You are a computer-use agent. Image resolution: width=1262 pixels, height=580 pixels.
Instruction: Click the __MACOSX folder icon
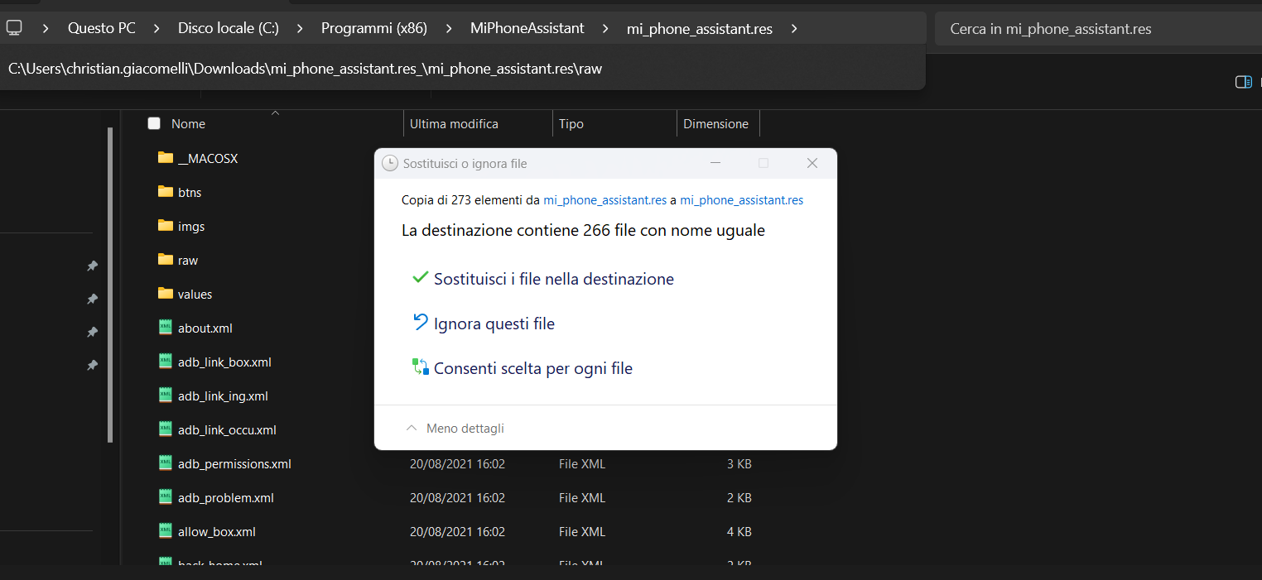pyautogui.click(x=166, y=158)
